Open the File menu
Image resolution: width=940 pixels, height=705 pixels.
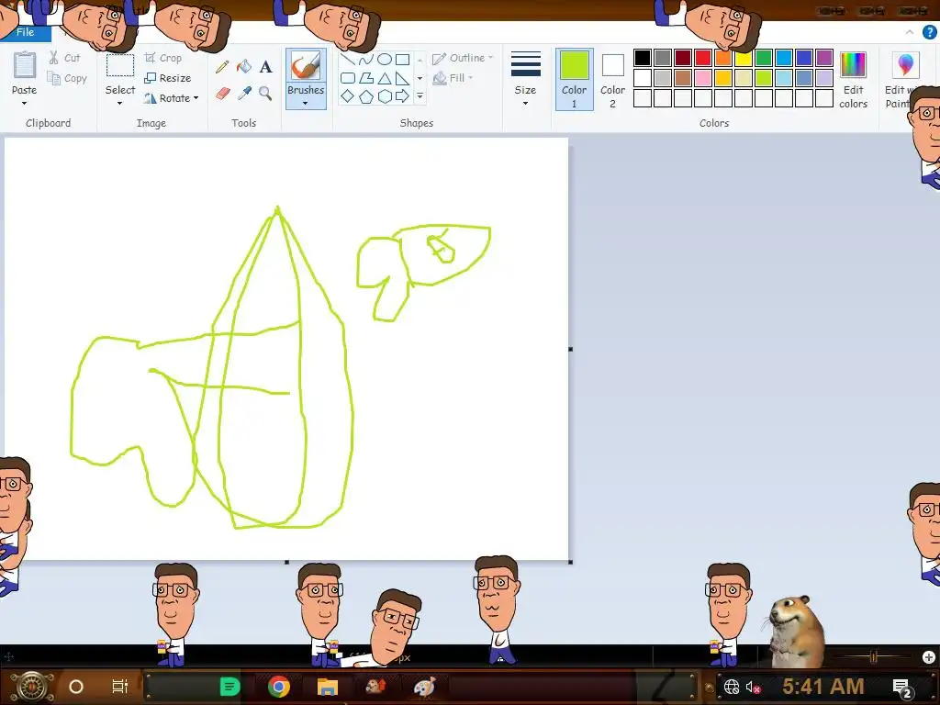[25, 32]
